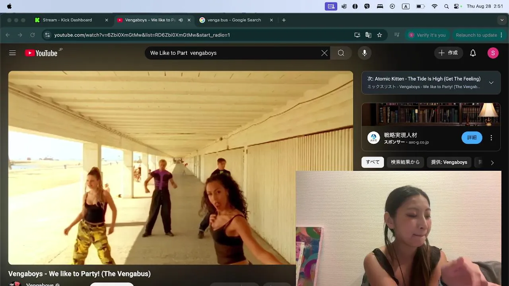This screenshot has height=286, width=509.
Task: Open the Apple menu
Action: (9, 6)
